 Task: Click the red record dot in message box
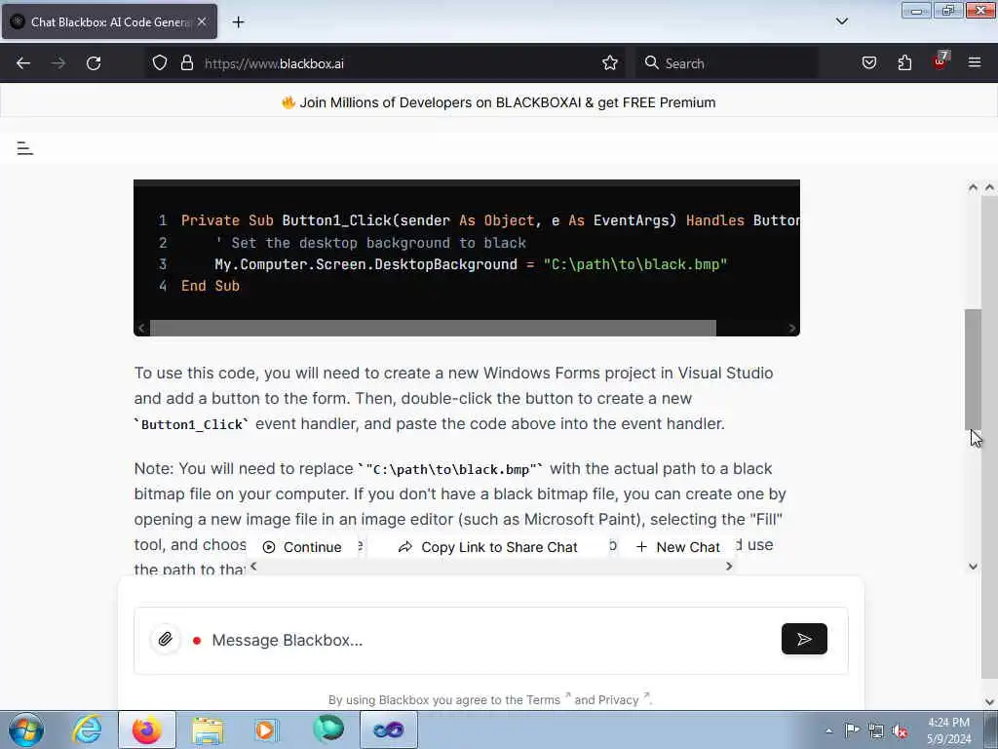197,640
